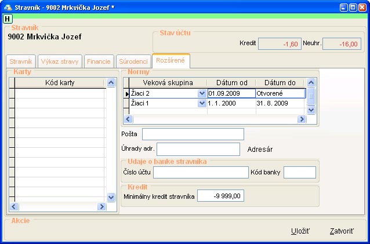Click the Zatvoriť button

tap(342, 231)
